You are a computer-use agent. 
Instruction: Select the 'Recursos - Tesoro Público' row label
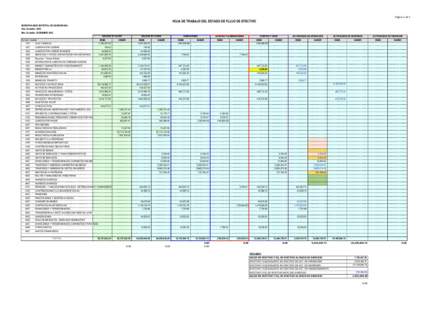coord(47,58)
